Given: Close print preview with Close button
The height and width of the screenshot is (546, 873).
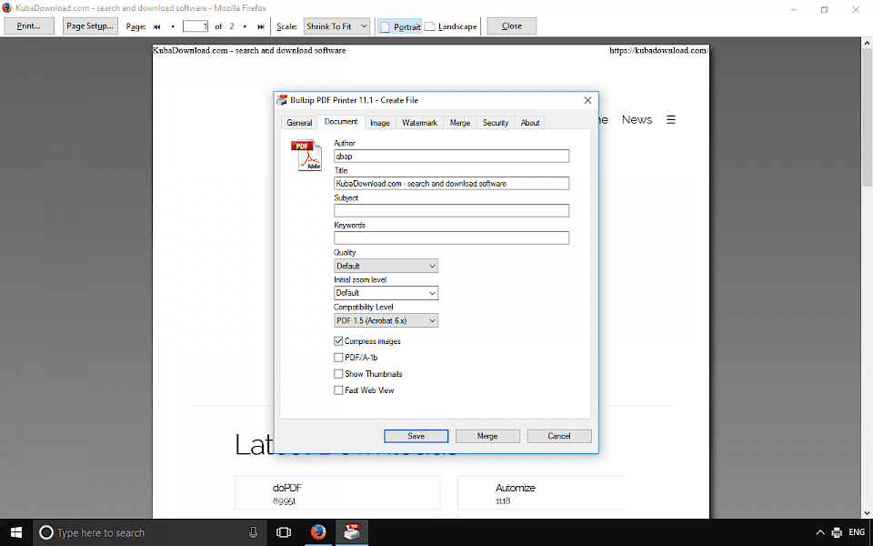Looking at the screenshot, I should (x=512, y=26).
